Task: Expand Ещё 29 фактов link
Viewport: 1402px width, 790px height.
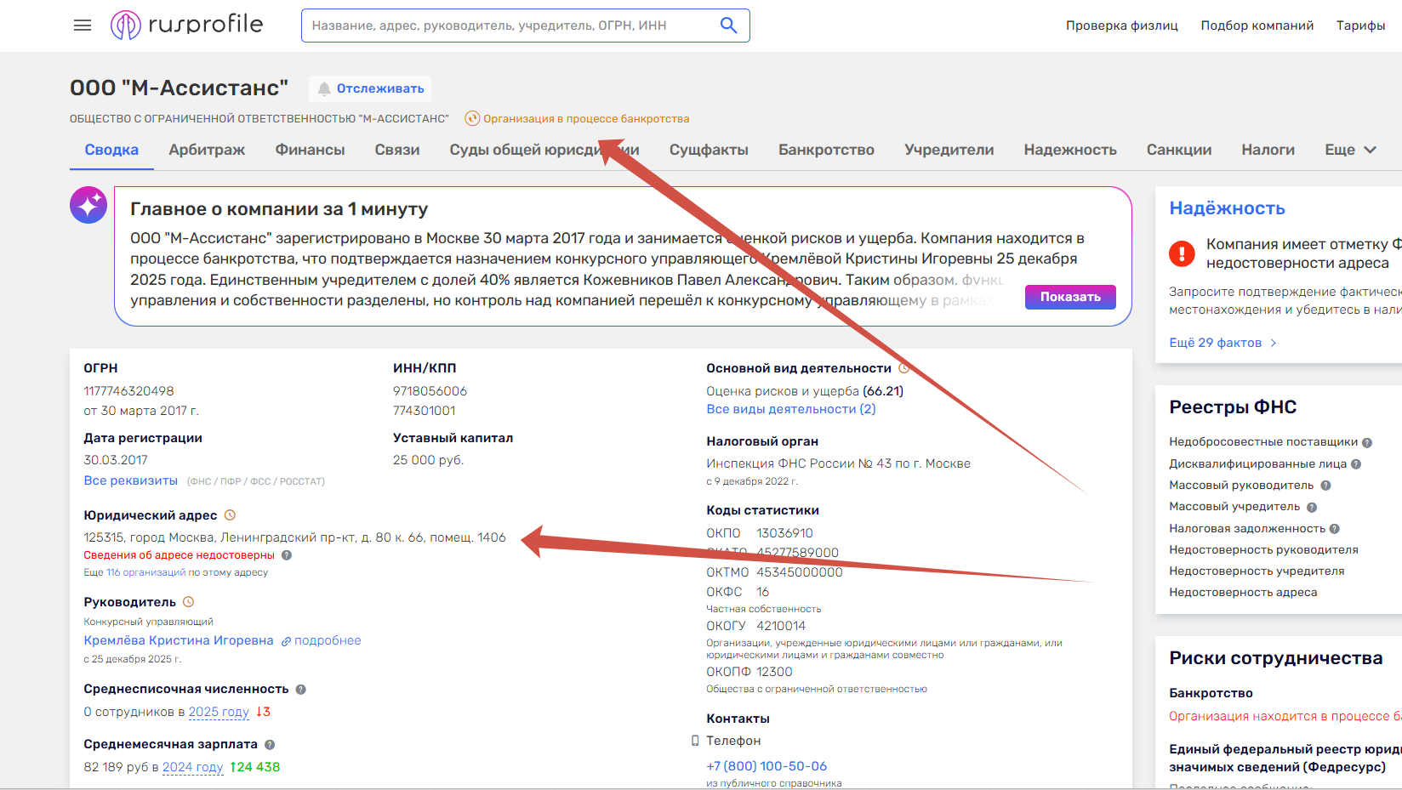Action: tap(1223, 343)
